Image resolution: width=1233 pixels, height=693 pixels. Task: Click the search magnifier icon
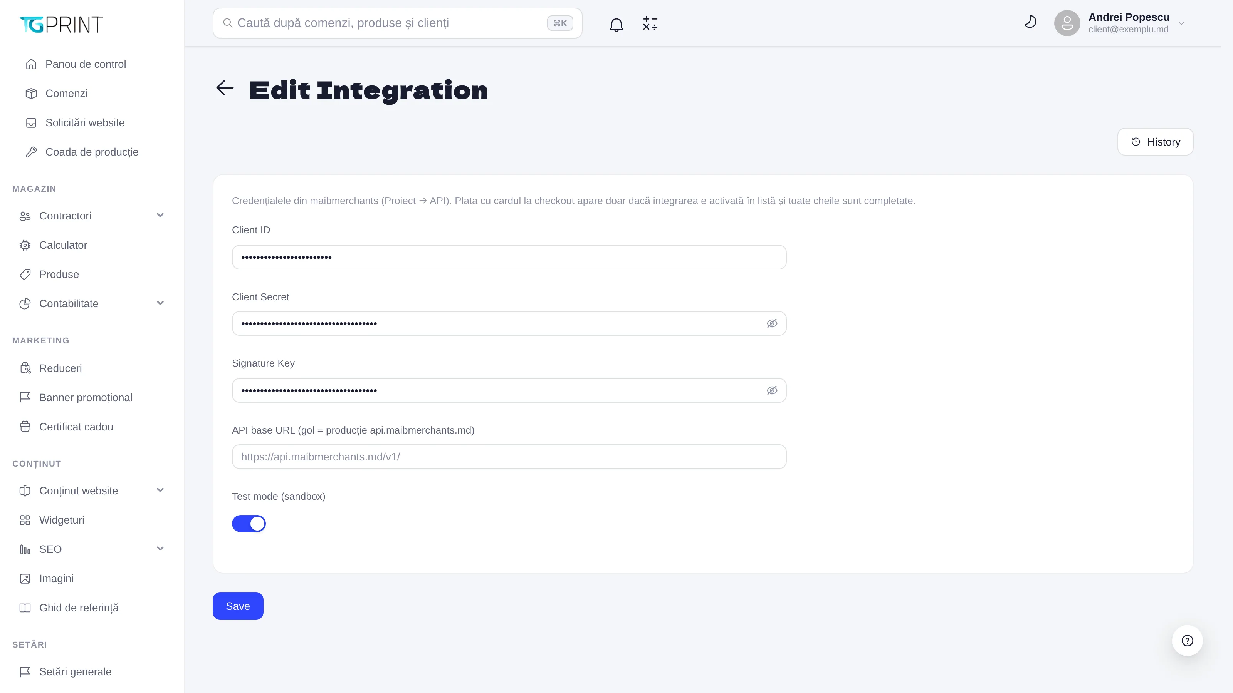228,23
